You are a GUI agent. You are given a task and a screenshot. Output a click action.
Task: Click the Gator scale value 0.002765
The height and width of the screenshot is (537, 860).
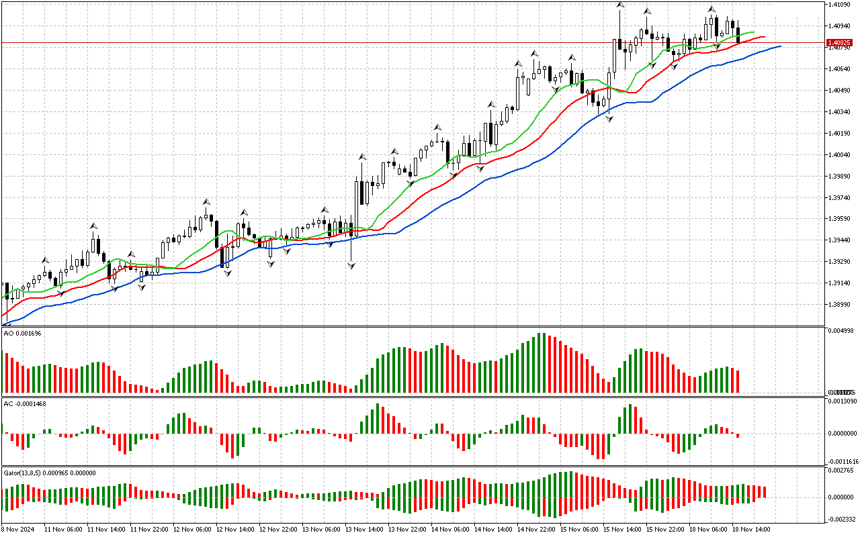(x=840, y=472)
